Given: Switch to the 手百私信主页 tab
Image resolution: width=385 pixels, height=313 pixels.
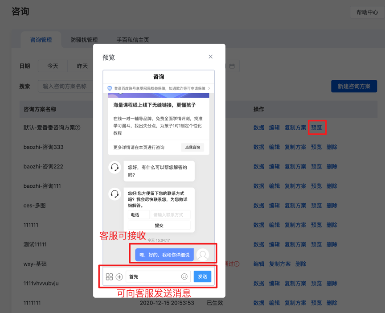Looking at the screenshot, I should point(132,40).
